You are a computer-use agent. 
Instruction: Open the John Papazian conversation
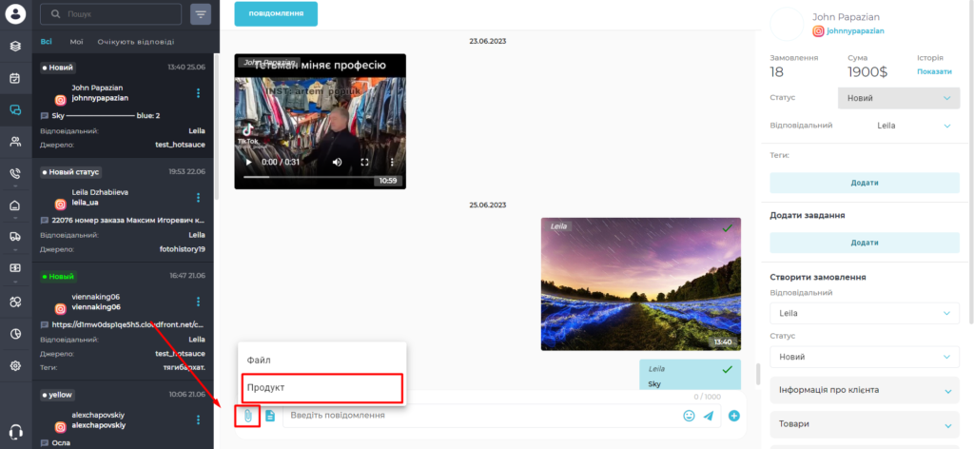[123, 105]
